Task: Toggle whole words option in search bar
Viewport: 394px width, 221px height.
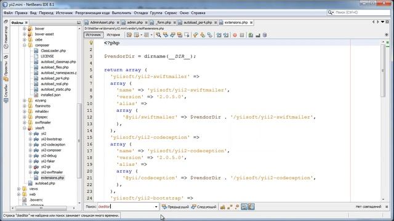Action: tap(230, 207)
